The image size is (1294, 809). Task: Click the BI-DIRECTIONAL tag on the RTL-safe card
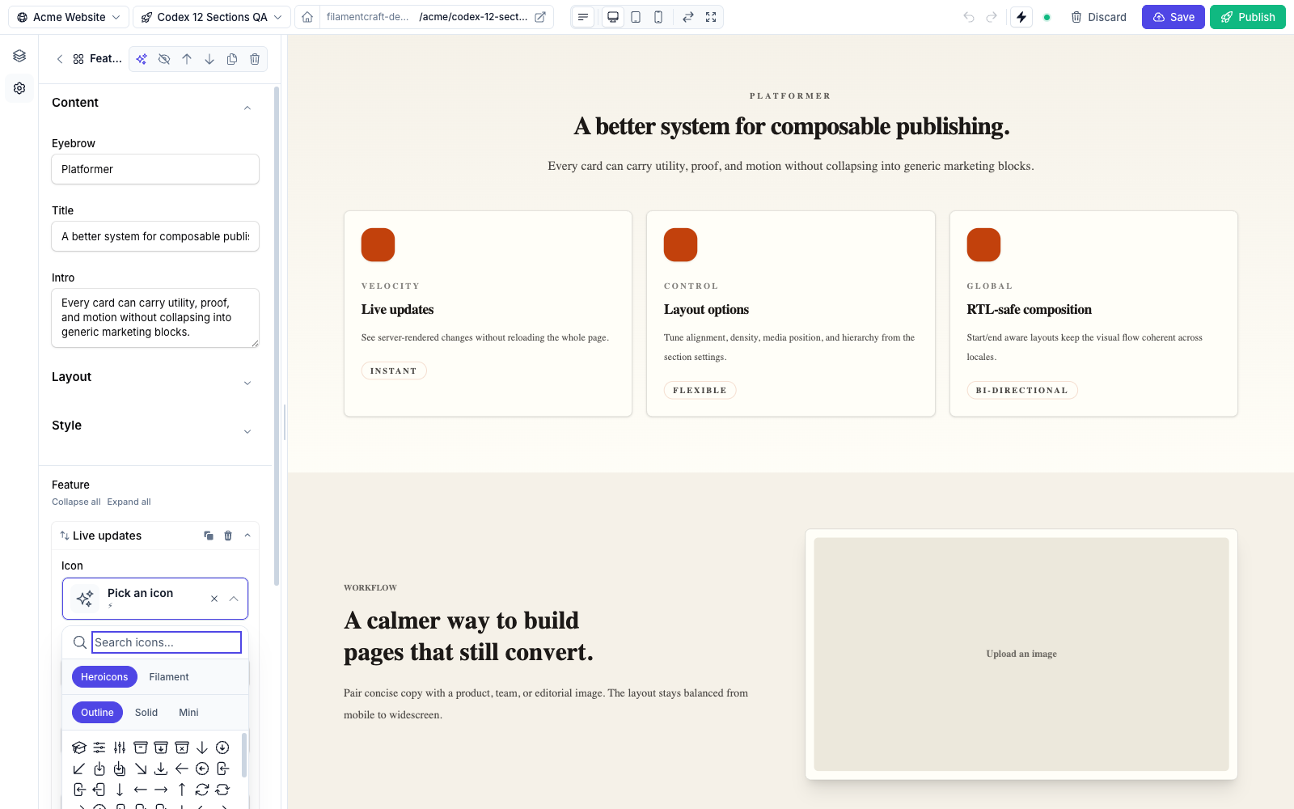pyautogui.click(x=1022, y=390)
